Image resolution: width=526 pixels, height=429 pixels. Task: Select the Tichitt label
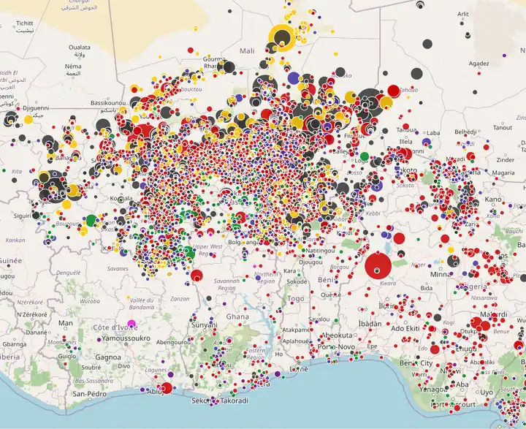click(x=25, y=23)
